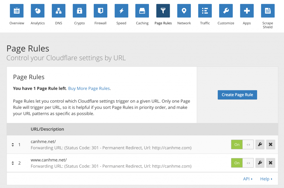Screen dimensions: 284x188
Task: Open Speed lightning bolt icon
Action: pyautogui.click(x=121, y=11)
